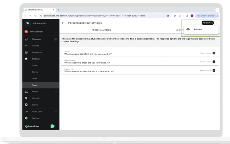Click the site information icon in address bar
Screen dimensions: 230x144
click(x=41, y=16)
